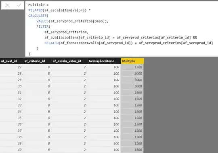Click the FILTER( keyword in the formula
This screenshot has height=153, width=218.
tap(43, 27)
